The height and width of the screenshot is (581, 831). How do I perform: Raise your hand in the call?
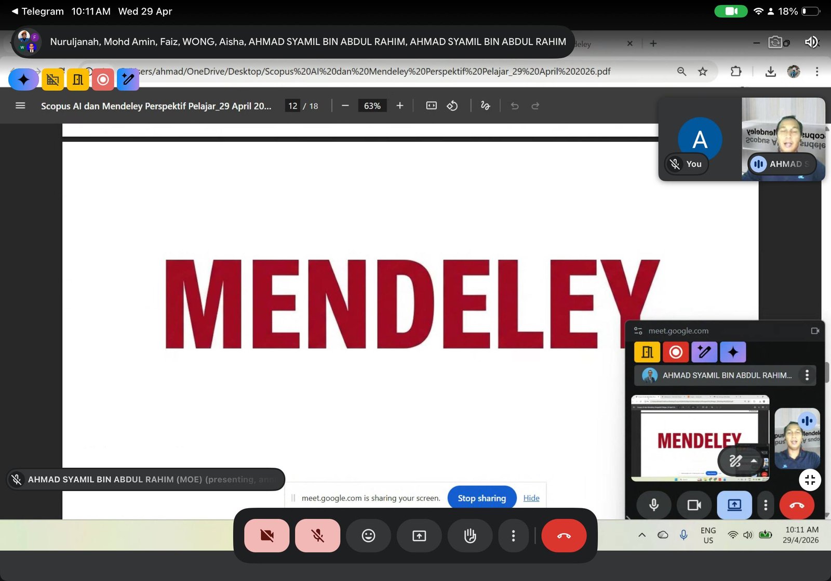pos(470,536)
